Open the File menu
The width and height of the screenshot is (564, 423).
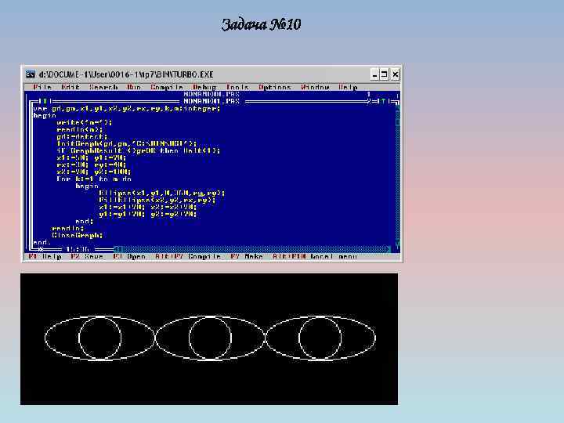pyautogui.click(x=42, y=87)
